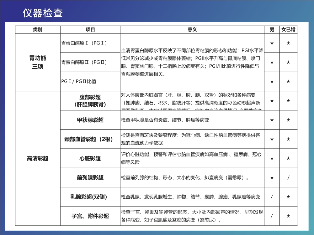The width and height of the screenshot is (314, 235).
Task: Click the 女已婚 star for 子宫、附件彩超 row
Action: tap(288, 216)
